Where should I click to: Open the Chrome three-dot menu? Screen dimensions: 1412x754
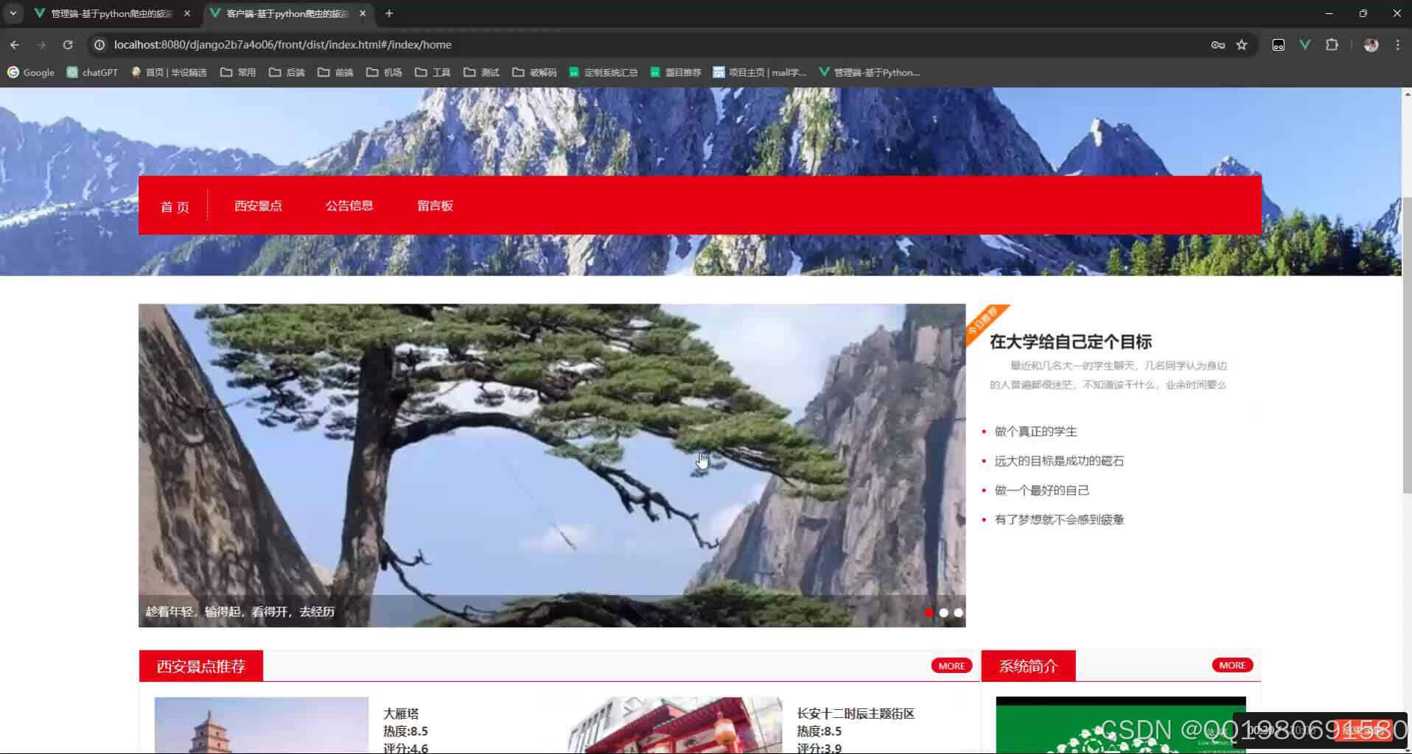(x=1397, y=44)
